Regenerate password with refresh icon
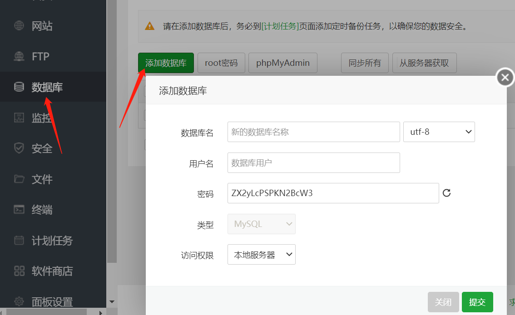This screenshot has width=515, height=315. [x=446, y=193]
